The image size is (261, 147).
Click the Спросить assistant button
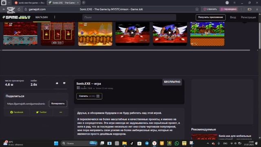210,9
